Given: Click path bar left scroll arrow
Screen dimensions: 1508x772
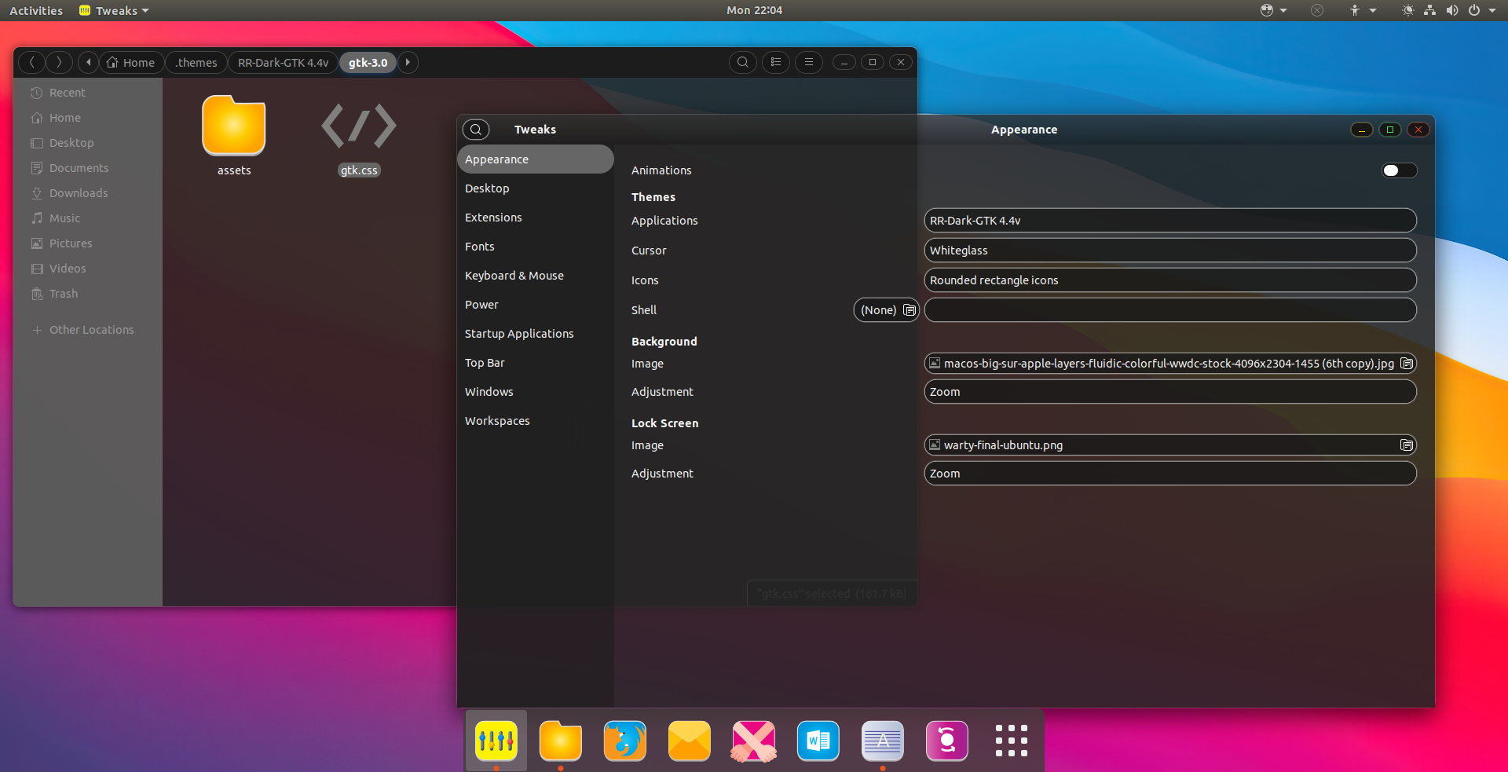Looking at the screenshot, I should click(x=89, y=62).
